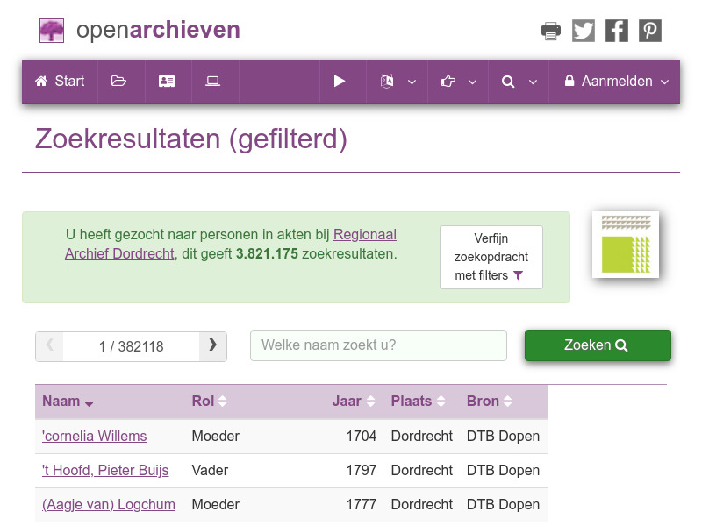Click the open archieven tree logo
This screenshot has height=526, width=702.
coord(52,30)
